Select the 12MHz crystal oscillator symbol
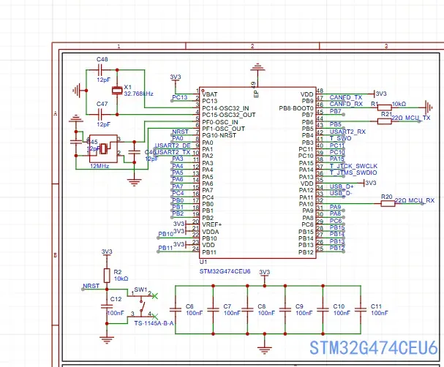444x367 pixels. click(x=103, y=148)
